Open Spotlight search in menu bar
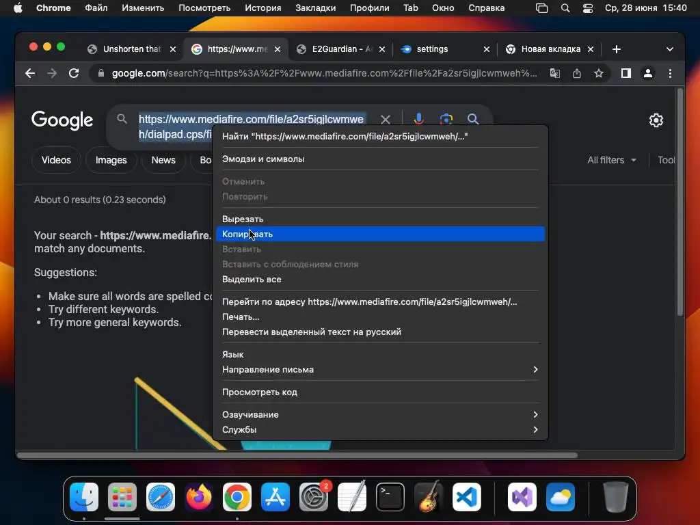700x525 pixels. pyautogui.click(x=565, y=8)
